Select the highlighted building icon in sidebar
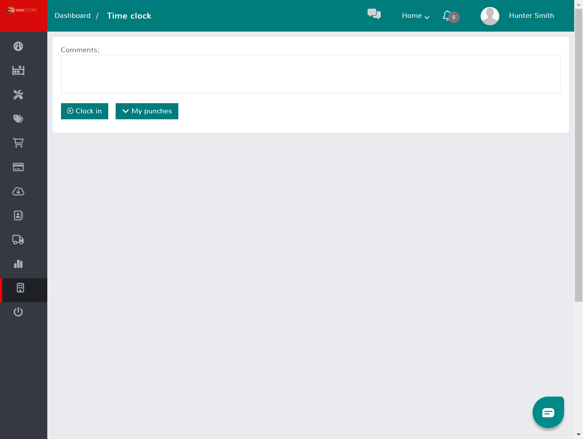Screen dimensions: 583x439 20,288
